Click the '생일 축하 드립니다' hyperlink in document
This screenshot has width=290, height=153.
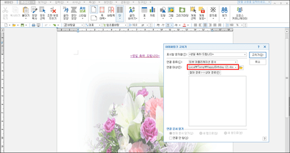(145, 56)
